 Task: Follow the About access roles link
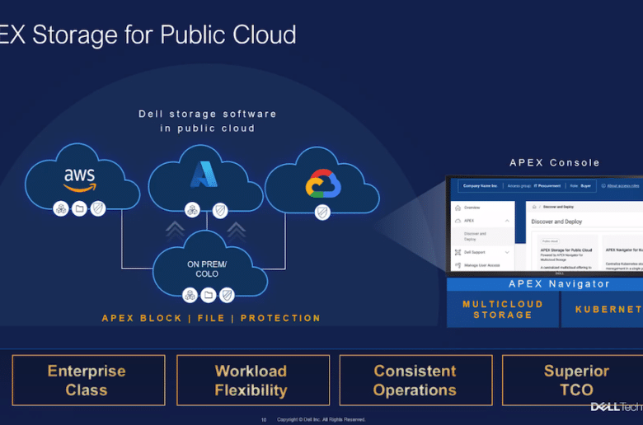tap(623, 185)
